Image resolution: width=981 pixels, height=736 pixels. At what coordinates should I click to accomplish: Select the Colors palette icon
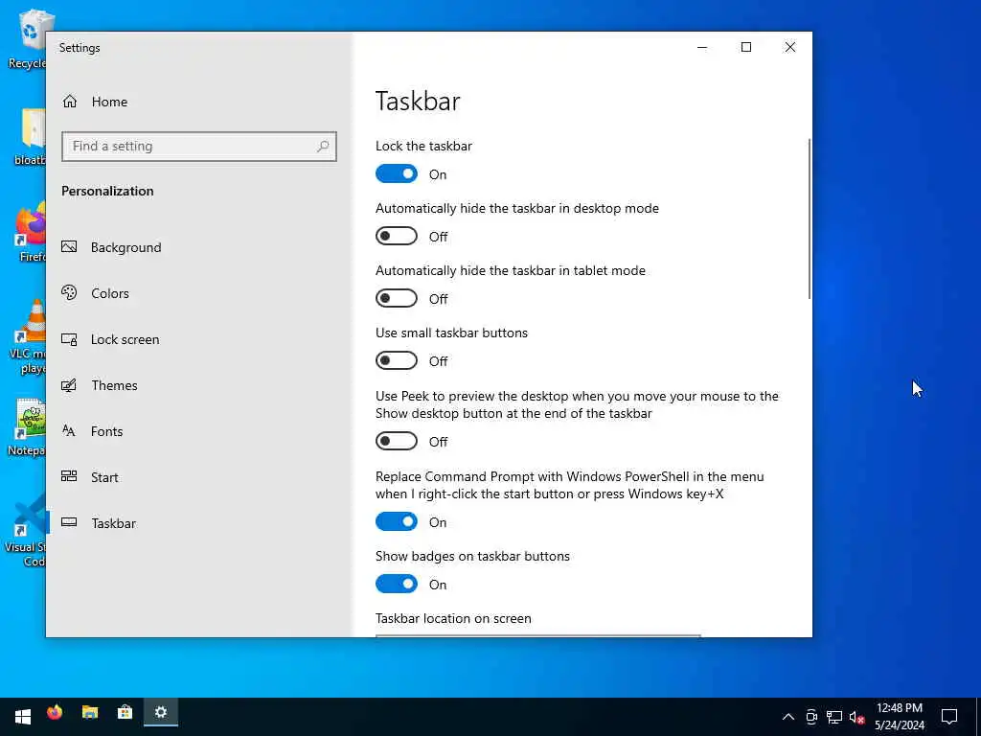(x=69, y=293)
